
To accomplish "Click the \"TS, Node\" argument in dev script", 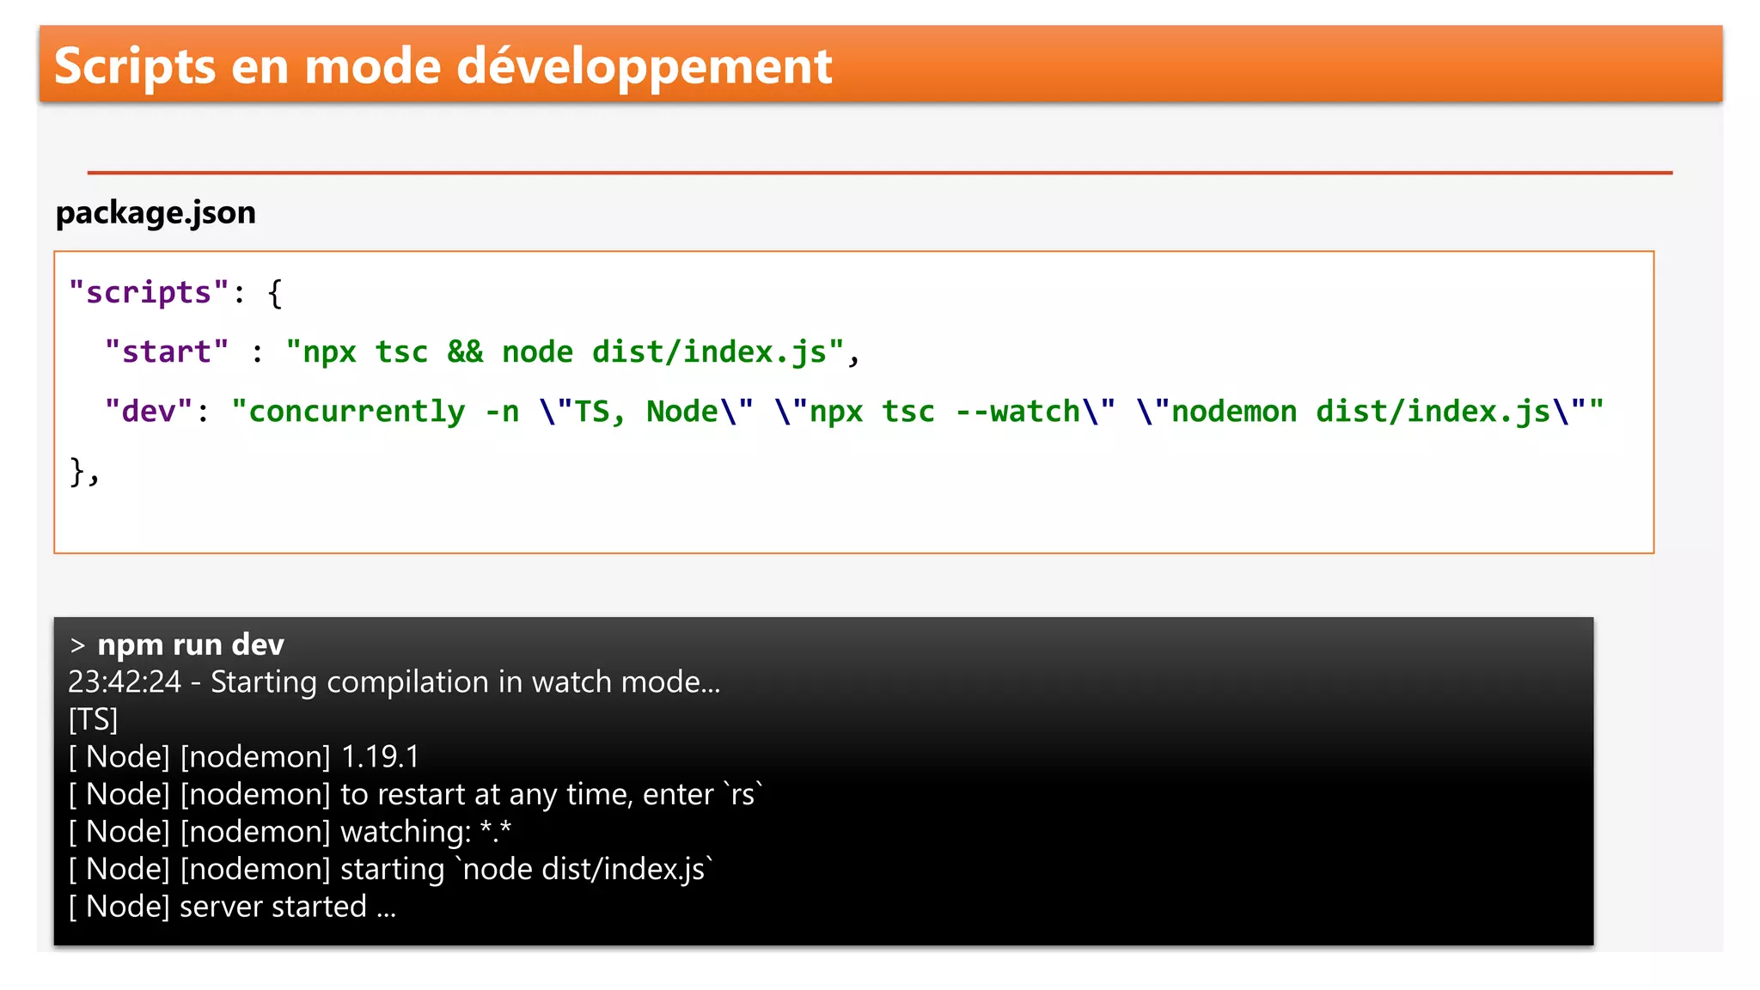I will pos(646,412).
